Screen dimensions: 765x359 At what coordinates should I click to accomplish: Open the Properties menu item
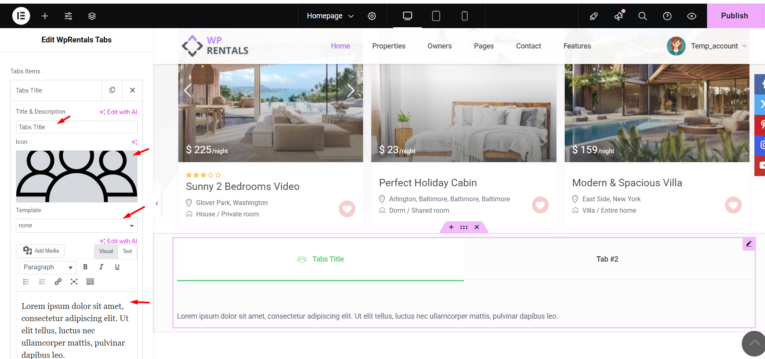click(x=389, y=46)
